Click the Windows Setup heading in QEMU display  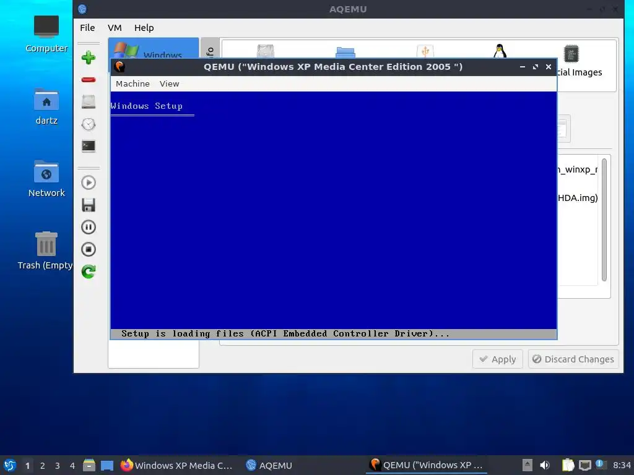(x=146, y=106)
